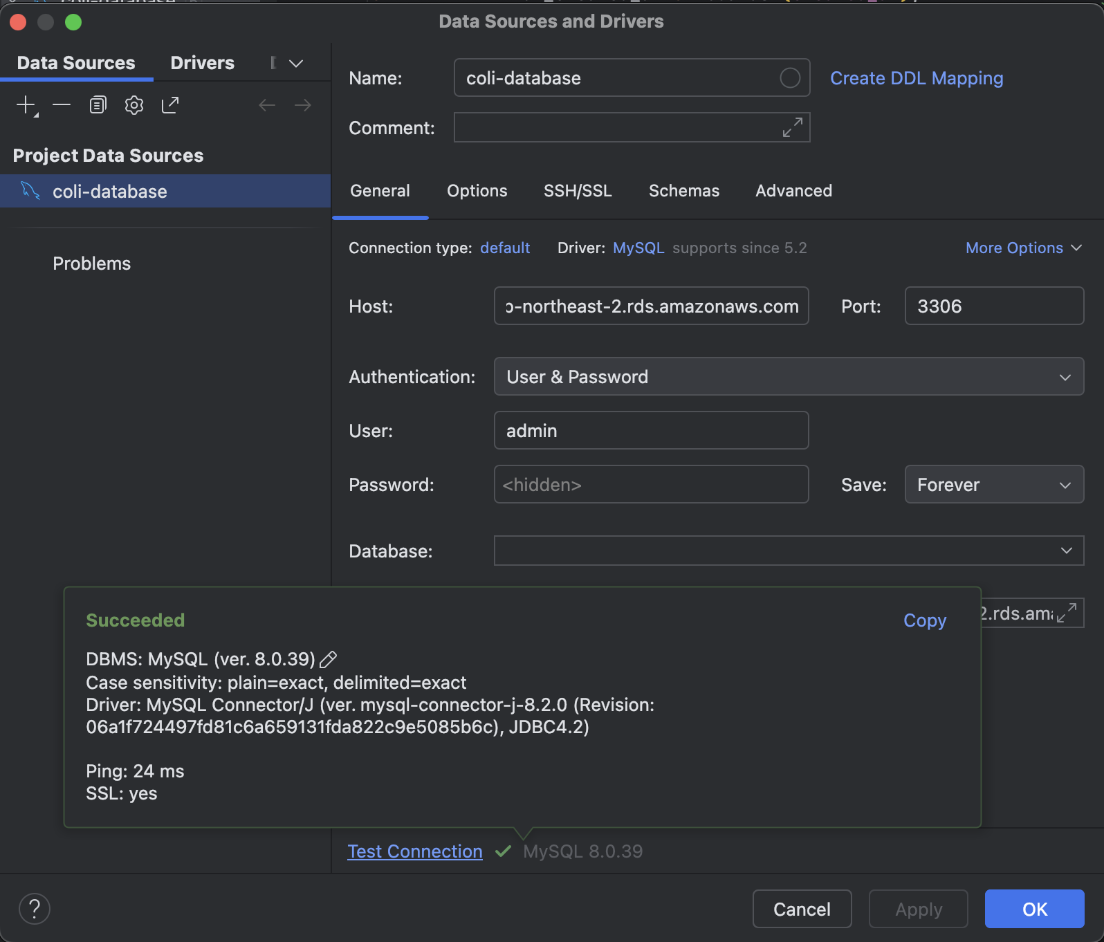Switch to Data Sources tab
The height and width of the screenshot is (942, 1104).
click(76, 63)
